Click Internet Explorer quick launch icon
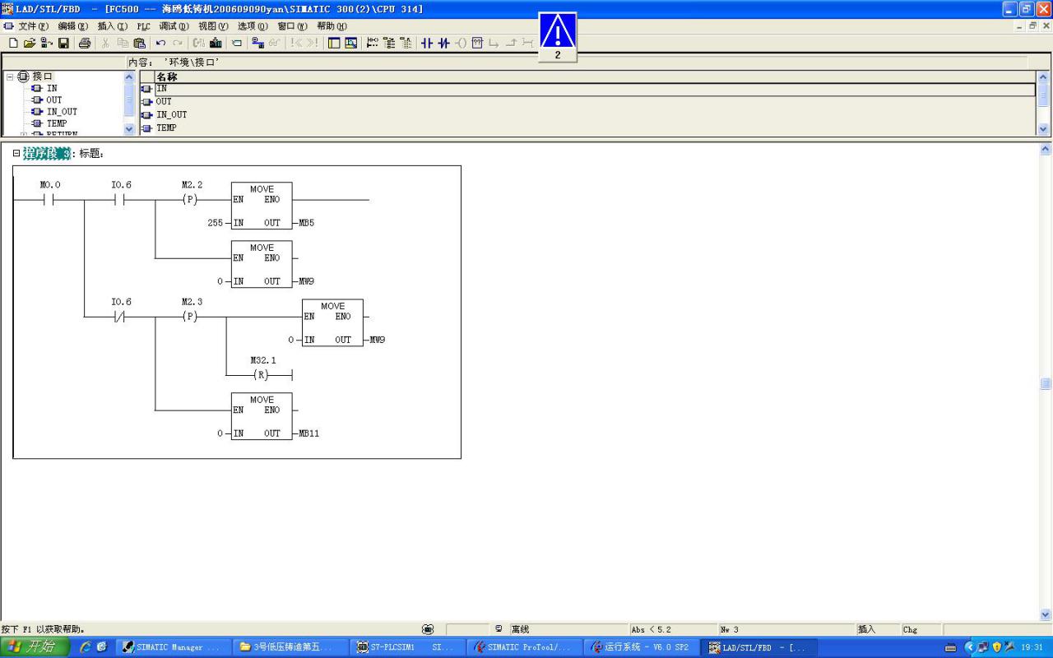 pyautogui.click(x=85, y=647)
